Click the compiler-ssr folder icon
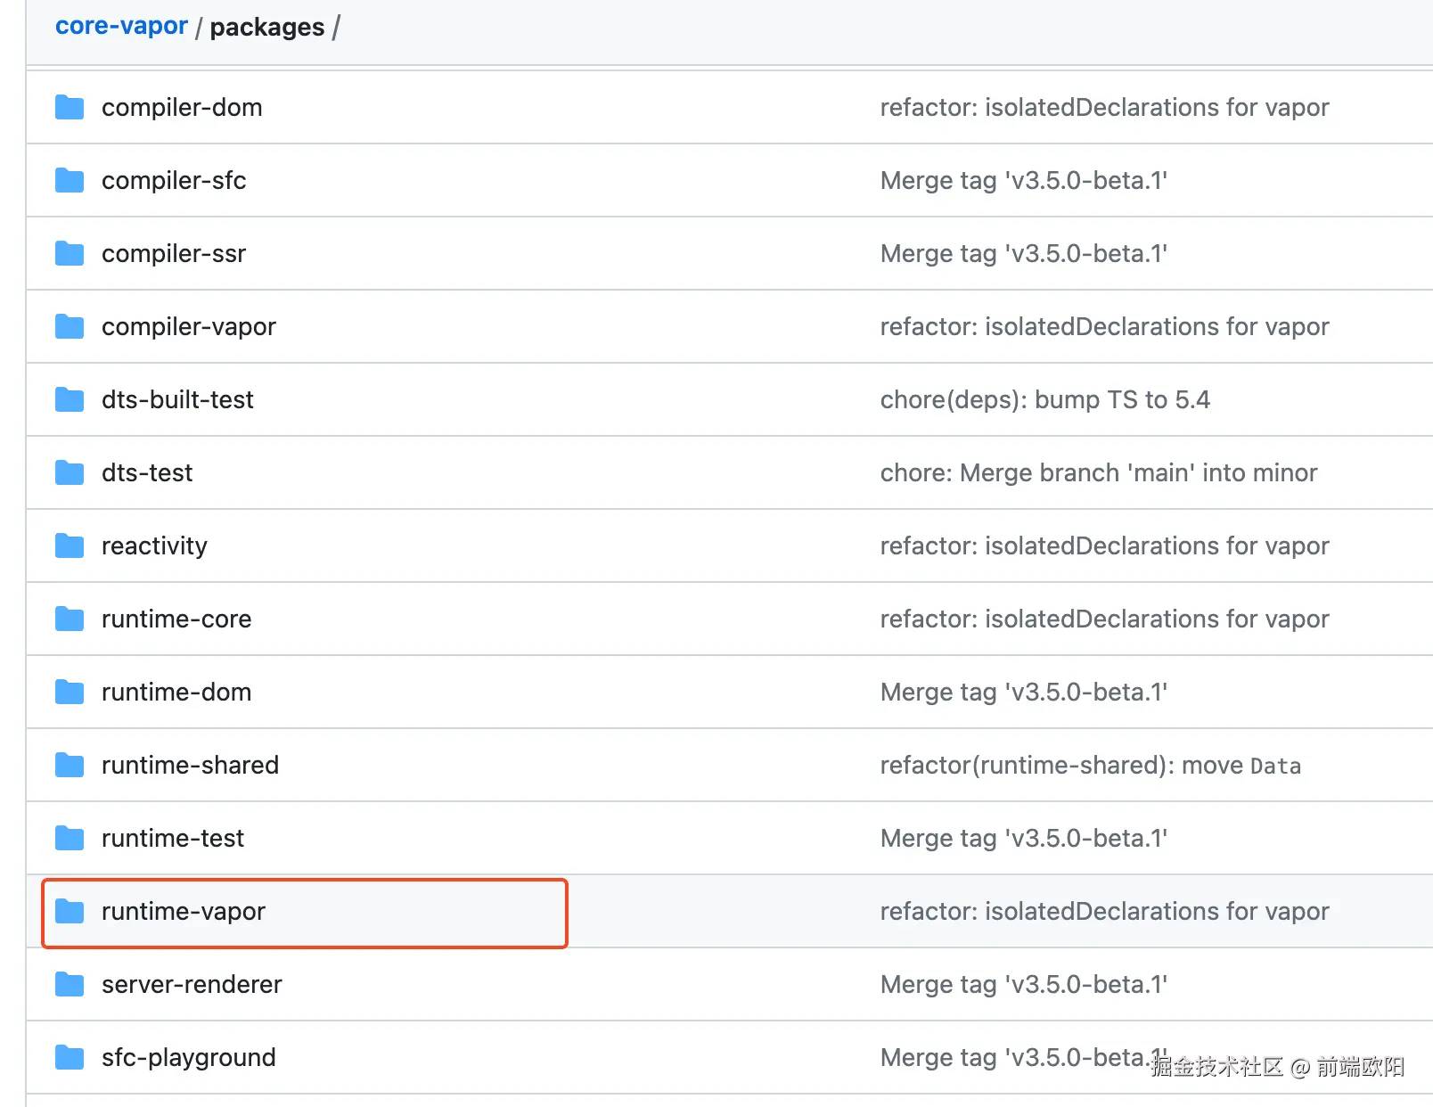1433x1107 pixels. pyautogui.click(x=70, y=254)
